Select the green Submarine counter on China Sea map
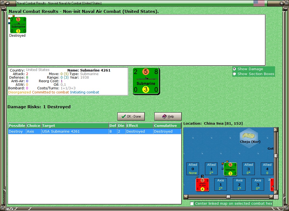289x211 pixels. click(230, 169)
